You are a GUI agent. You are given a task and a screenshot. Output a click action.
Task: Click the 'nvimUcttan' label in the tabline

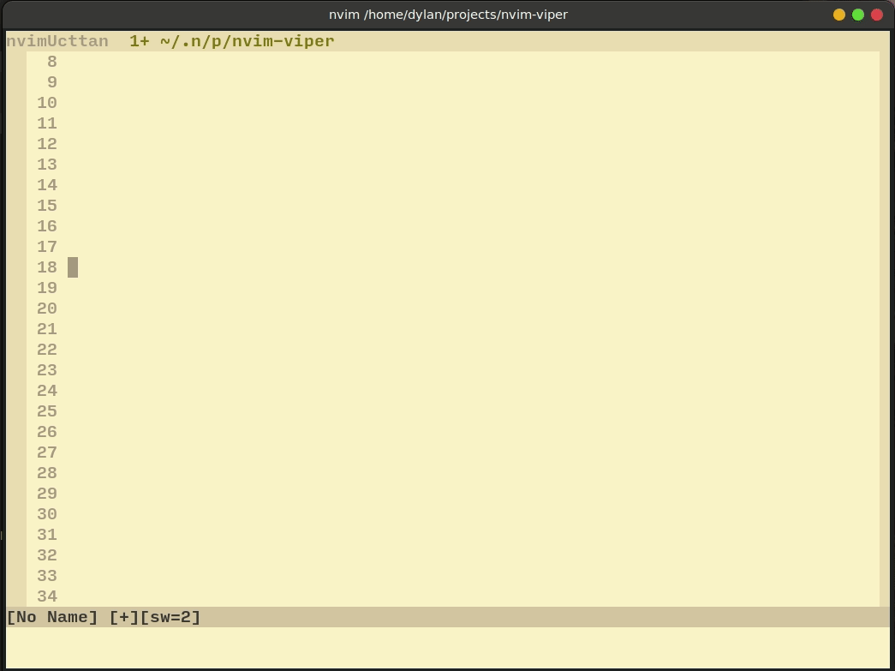pos(57,41)
